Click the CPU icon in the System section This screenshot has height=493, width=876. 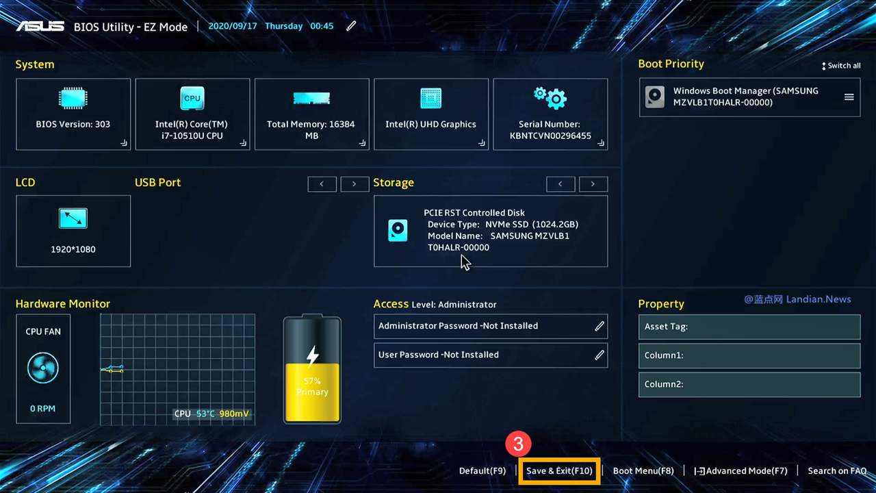pos(192,99)
